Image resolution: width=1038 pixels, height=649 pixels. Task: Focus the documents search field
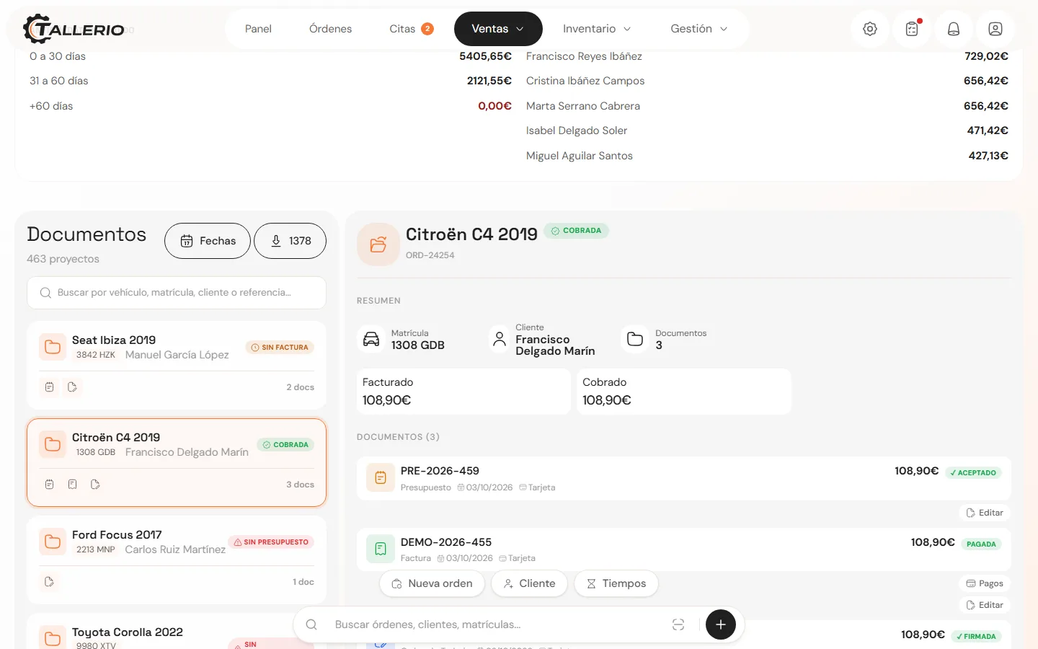click(177, 293)
